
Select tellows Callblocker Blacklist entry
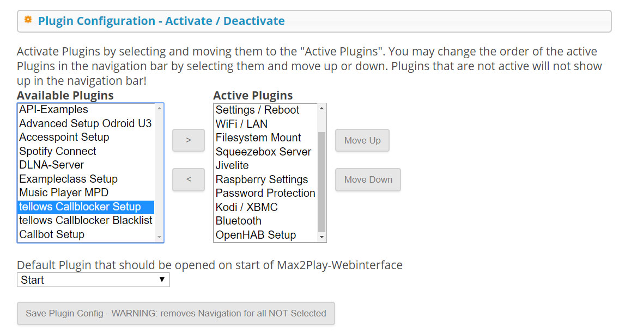86,220
